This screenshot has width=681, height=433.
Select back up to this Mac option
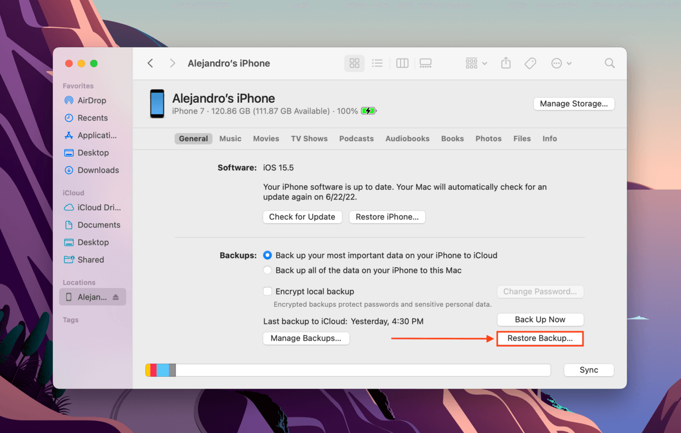pos(268,270)
